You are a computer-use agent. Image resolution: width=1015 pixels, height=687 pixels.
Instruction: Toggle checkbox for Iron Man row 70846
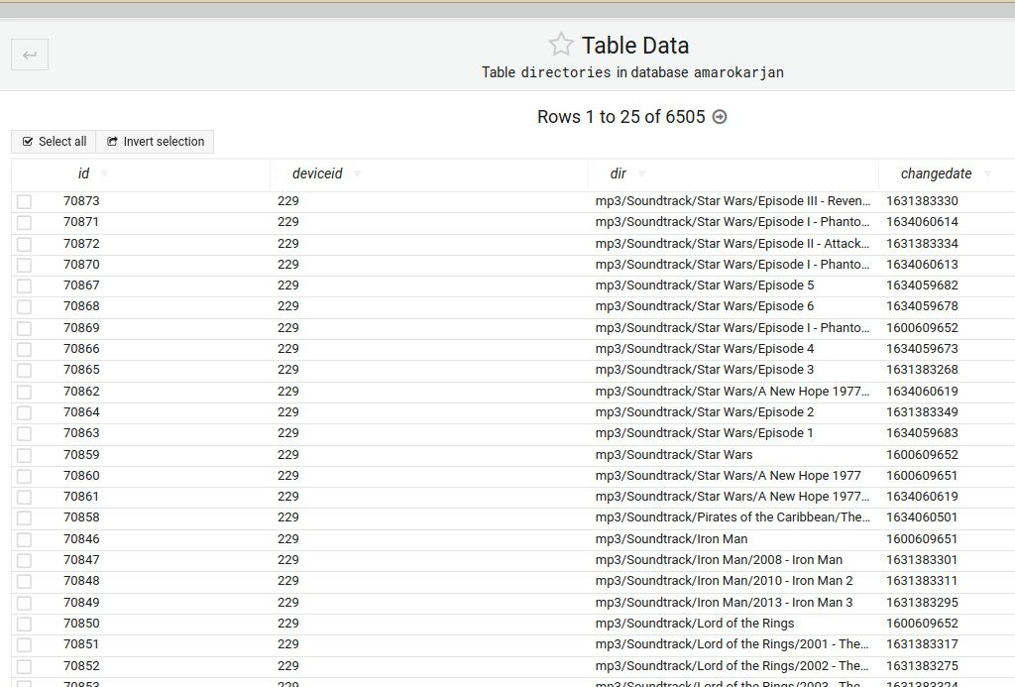tap(24, 539)
